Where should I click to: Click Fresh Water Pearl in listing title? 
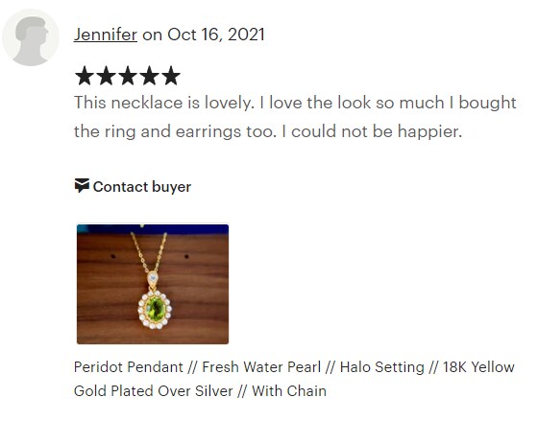(261, 367)
